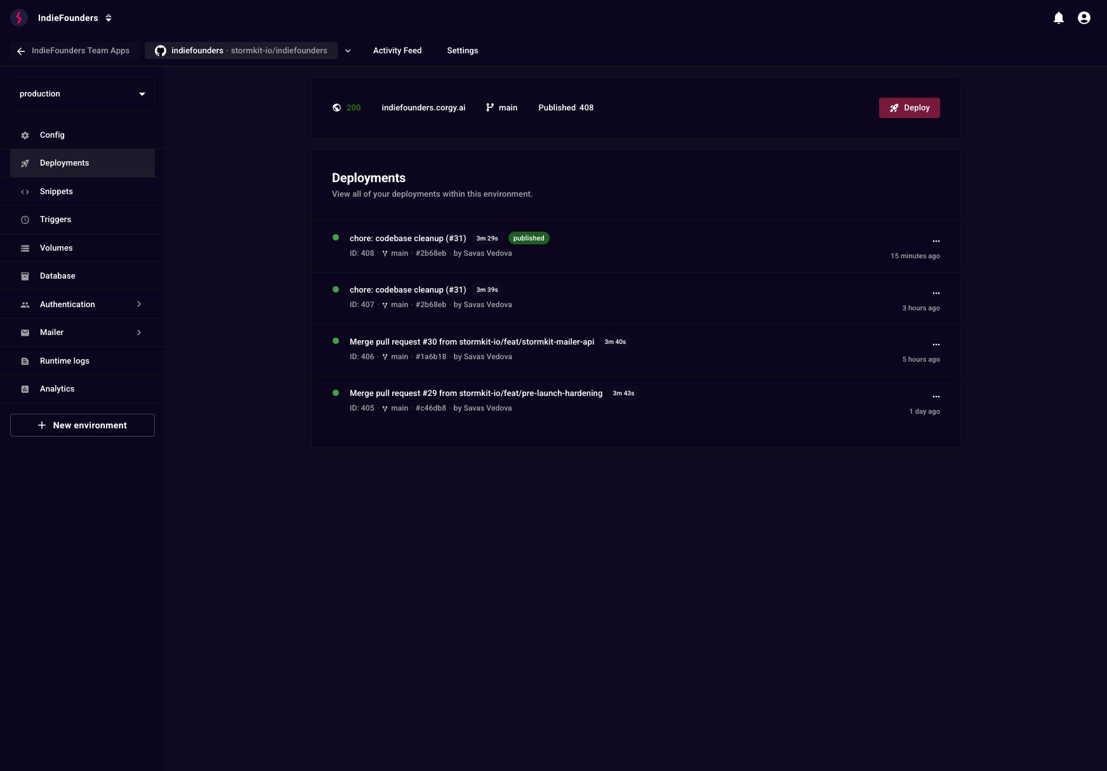Screen dimensions: 1107x771
Task: Click the Runtime logs document icon
Action: click(25, 361)
